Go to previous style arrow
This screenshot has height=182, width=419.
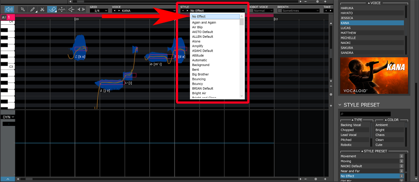click(x=183, y=11)
